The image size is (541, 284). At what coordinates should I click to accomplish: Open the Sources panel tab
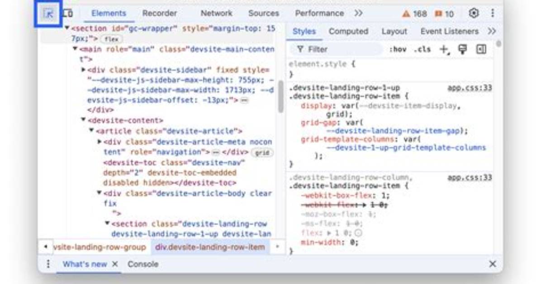(x=264, y=13)
